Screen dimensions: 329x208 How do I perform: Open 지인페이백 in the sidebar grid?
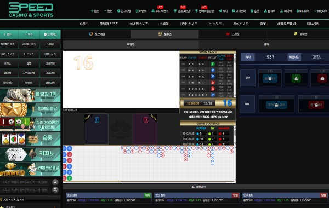29,73
